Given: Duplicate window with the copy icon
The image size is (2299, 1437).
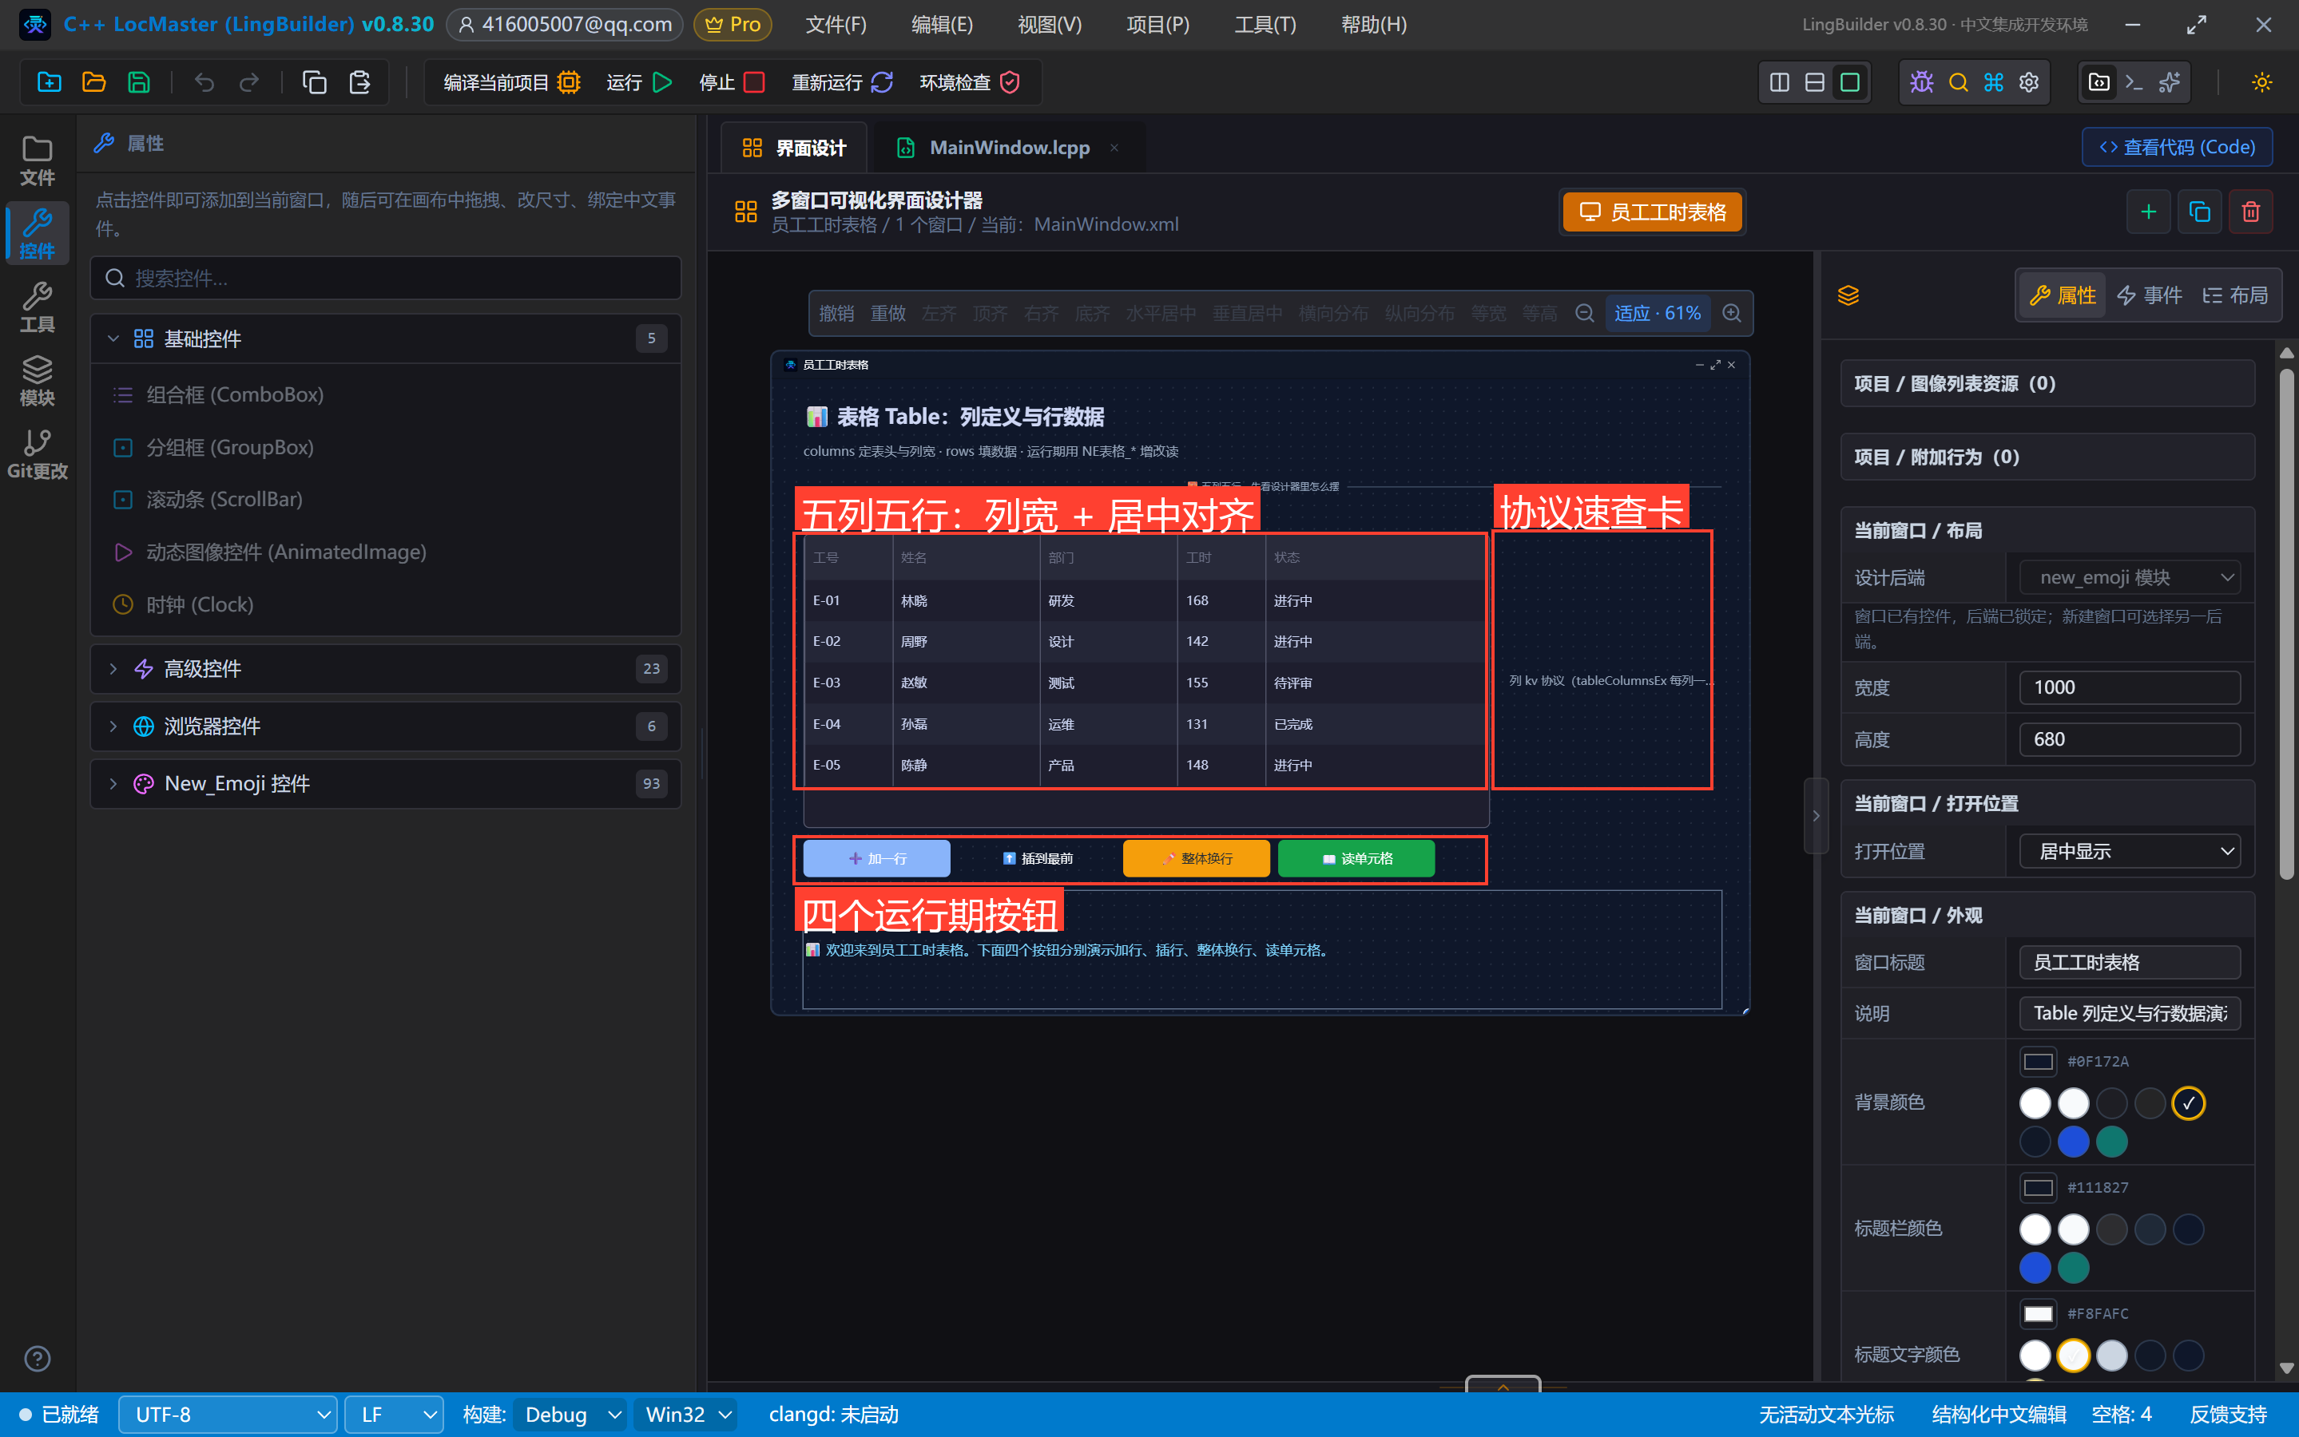Looking at the screenshot, I should pos(2199,211).
